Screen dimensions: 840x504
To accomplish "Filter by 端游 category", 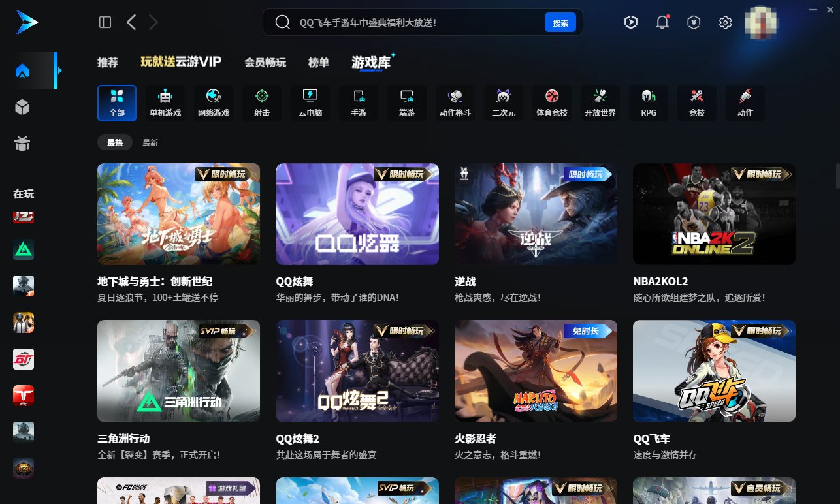I will coord(407,103).
